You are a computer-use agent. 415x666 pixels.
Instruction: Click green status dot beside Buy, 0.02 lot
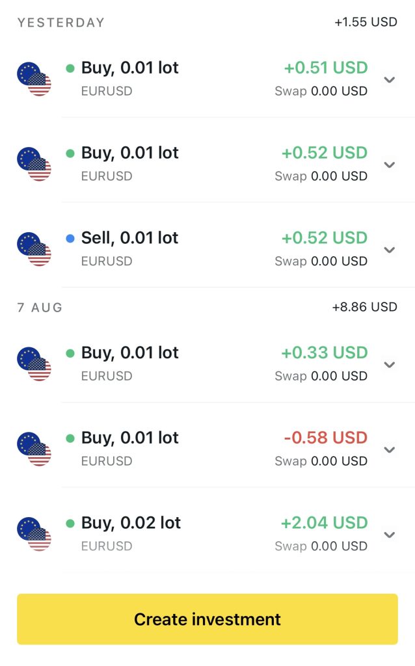[70, 524]
